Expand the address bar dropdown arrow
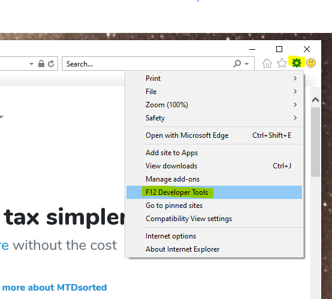This screenshot has height=299, width=332. tap(31, 64)
